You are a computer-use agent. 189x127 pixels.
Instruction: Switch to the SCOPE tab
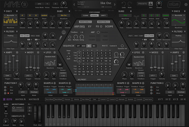(x=109, y=27)
